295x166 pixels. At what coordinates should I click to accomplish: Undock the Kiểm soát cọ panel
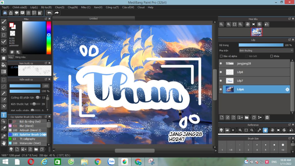(x=46, y=79)
